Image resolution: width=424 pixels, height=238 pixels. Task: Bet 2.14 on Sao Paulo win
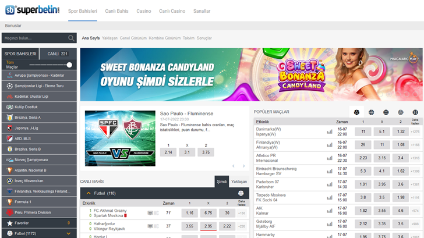[168, 152]
